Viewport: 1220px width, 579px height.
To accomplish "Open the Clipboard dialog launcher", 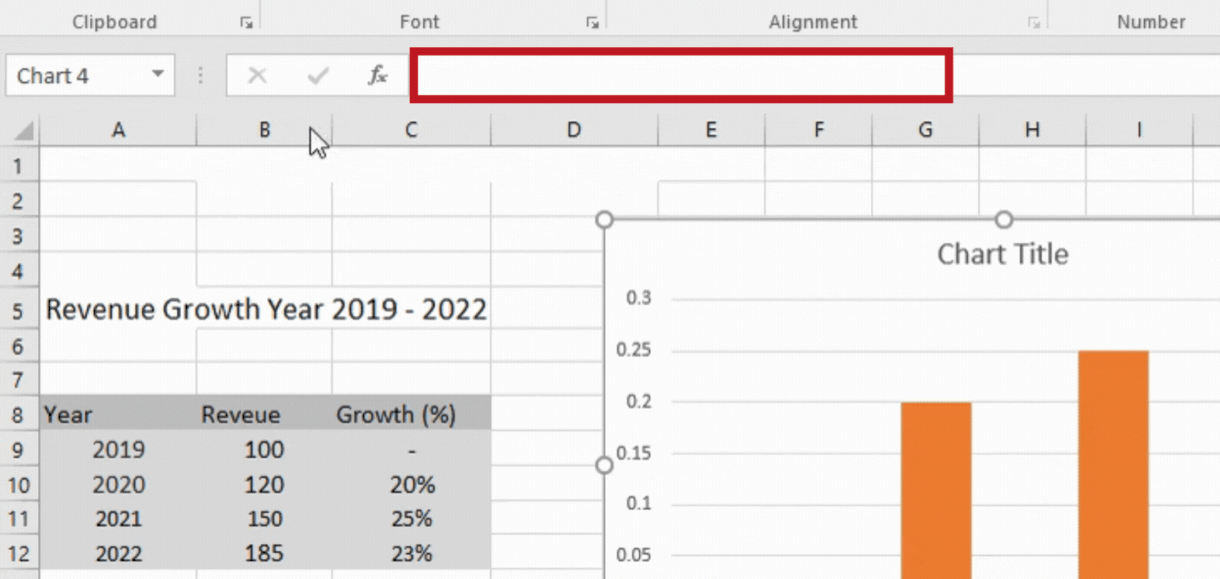I will [x=246, y=22].
